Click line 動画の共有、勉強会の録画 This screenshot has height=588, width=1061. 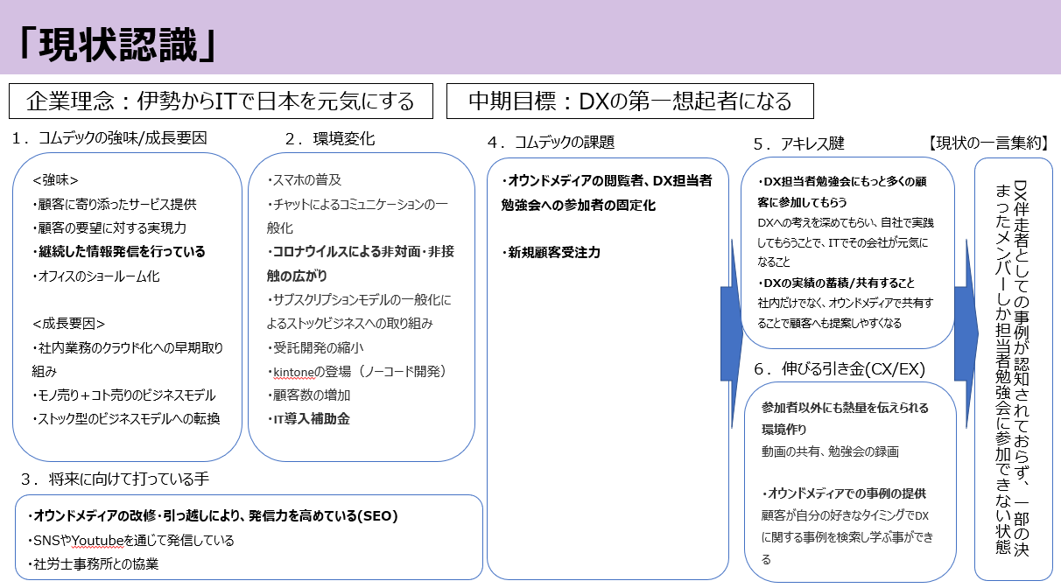830,451
